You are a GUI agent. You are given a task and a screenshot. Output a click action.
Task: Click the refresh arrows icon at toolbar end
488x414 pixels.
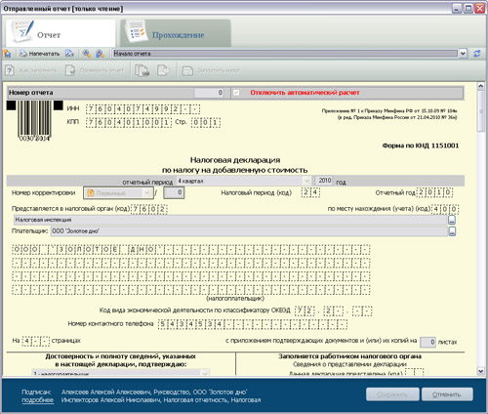pos(477,54)
